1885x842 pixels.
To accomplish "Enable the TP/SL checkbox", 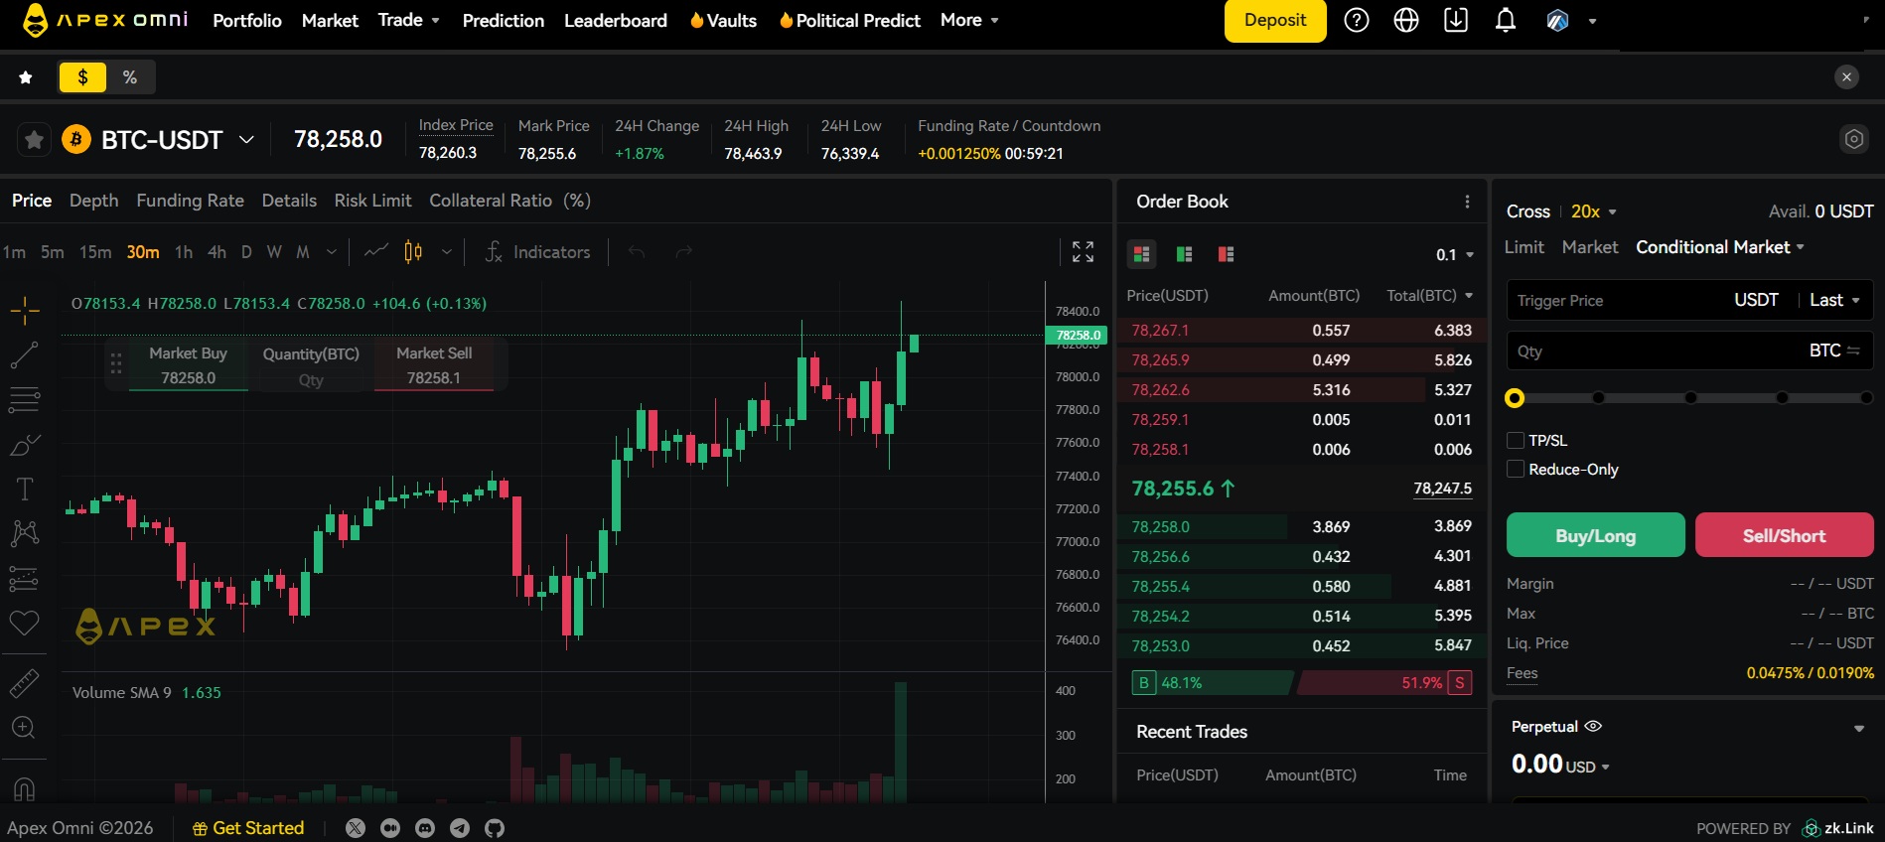I will (1516, 441).
